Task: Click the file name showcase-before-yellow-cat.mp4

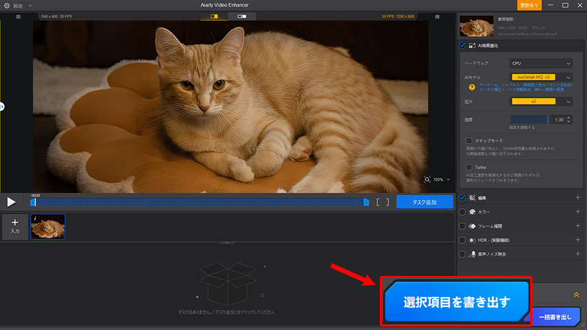Action: pyautogui.click(x=528, y=34)
